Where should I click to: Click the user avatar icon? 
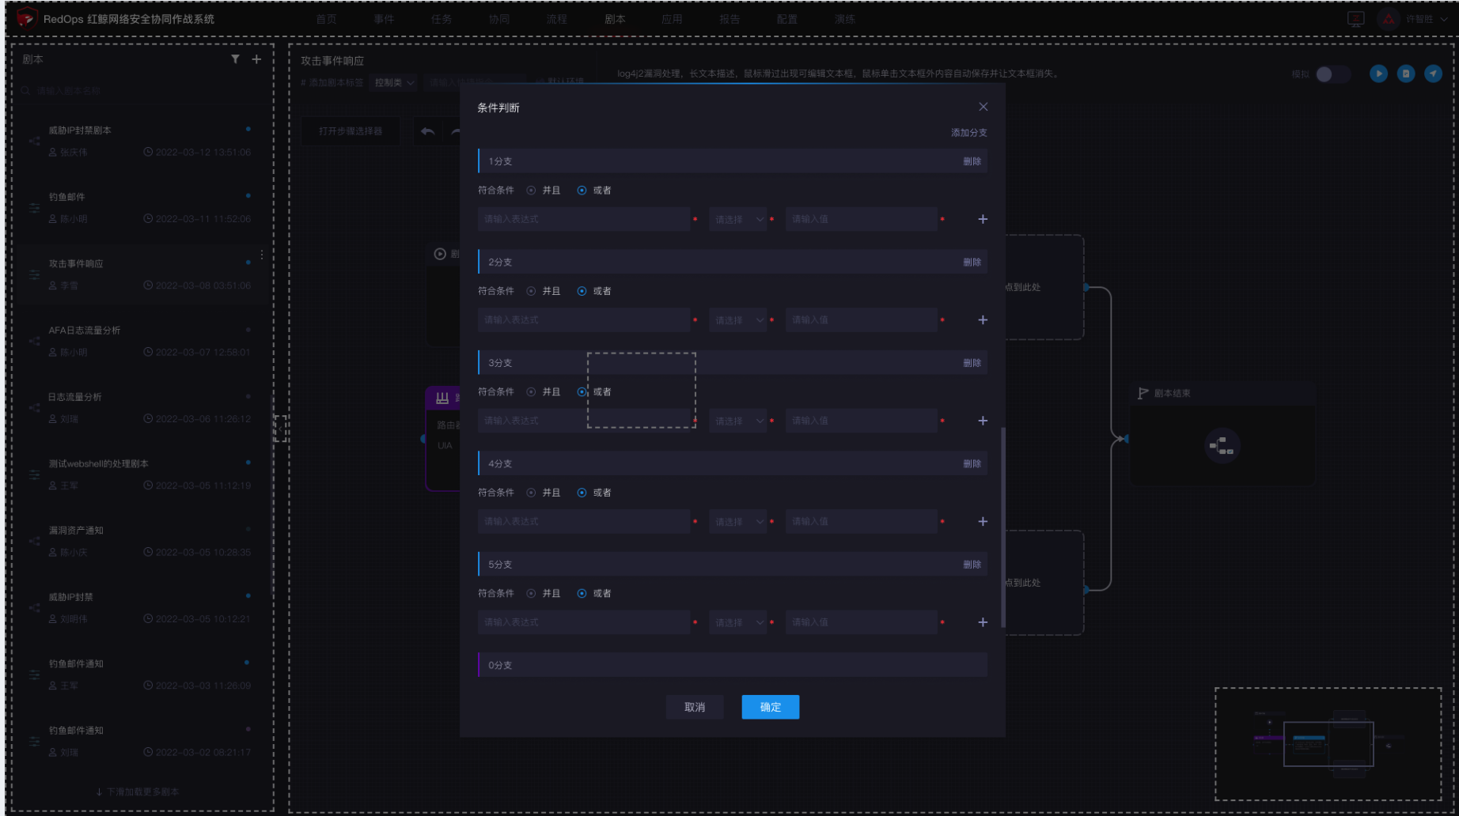[1388, 19]
